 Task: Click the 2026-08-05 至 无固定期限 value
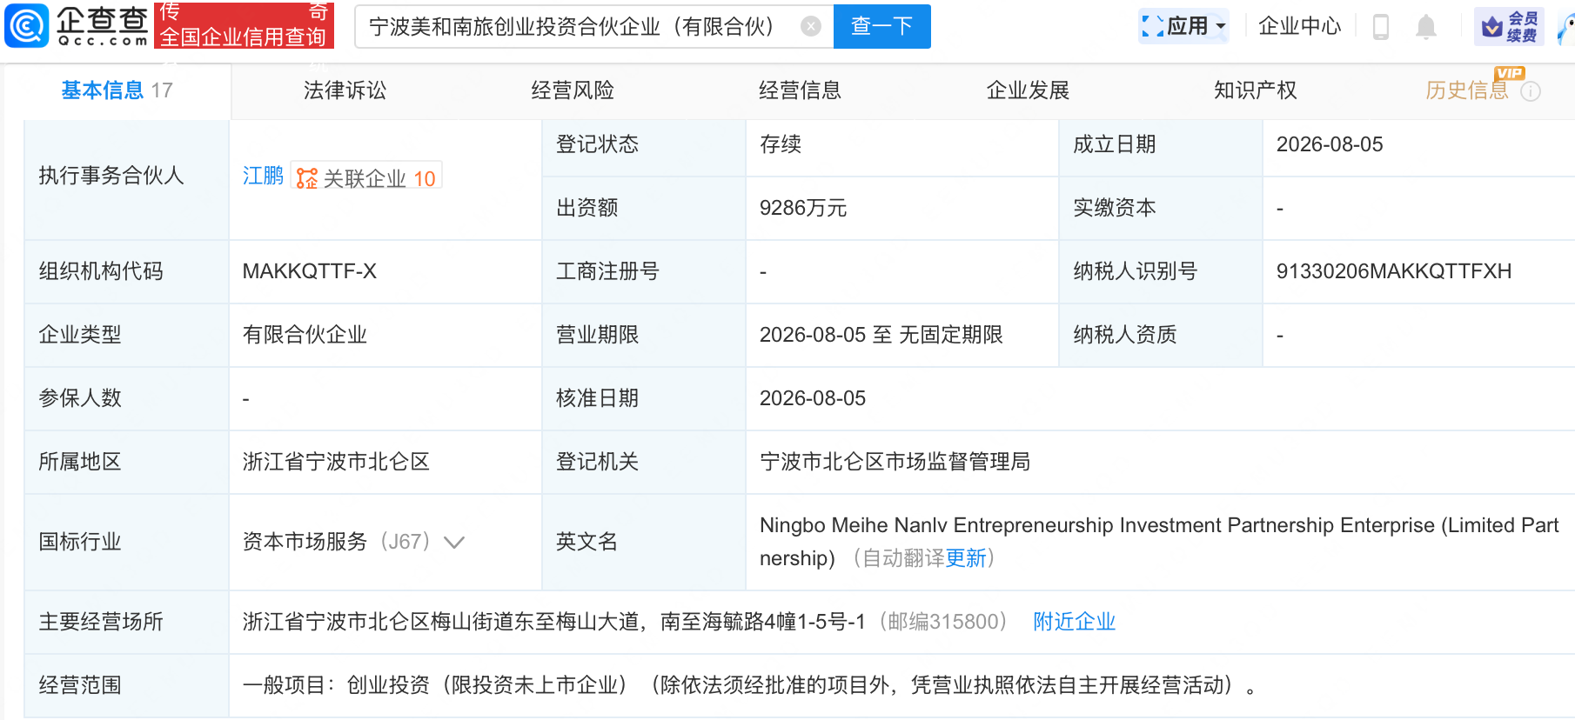(x=881, y=335)
